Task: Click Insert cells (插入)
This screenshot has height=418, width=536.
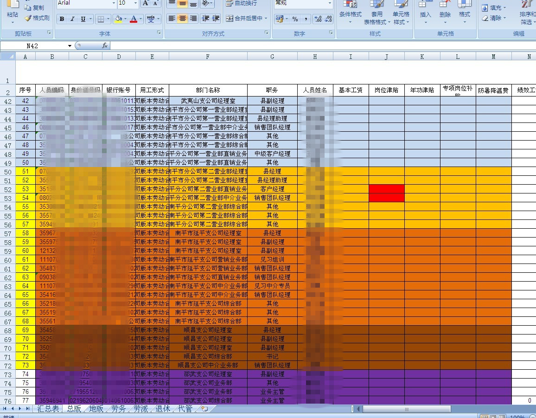Action: pos(425,13)
